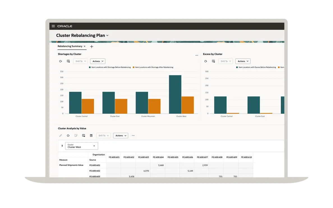This screenshot has height=208, width=333.
Task: Open the Shortages by Cluster more-options ellipsis
Action: [x=197, y=56]
